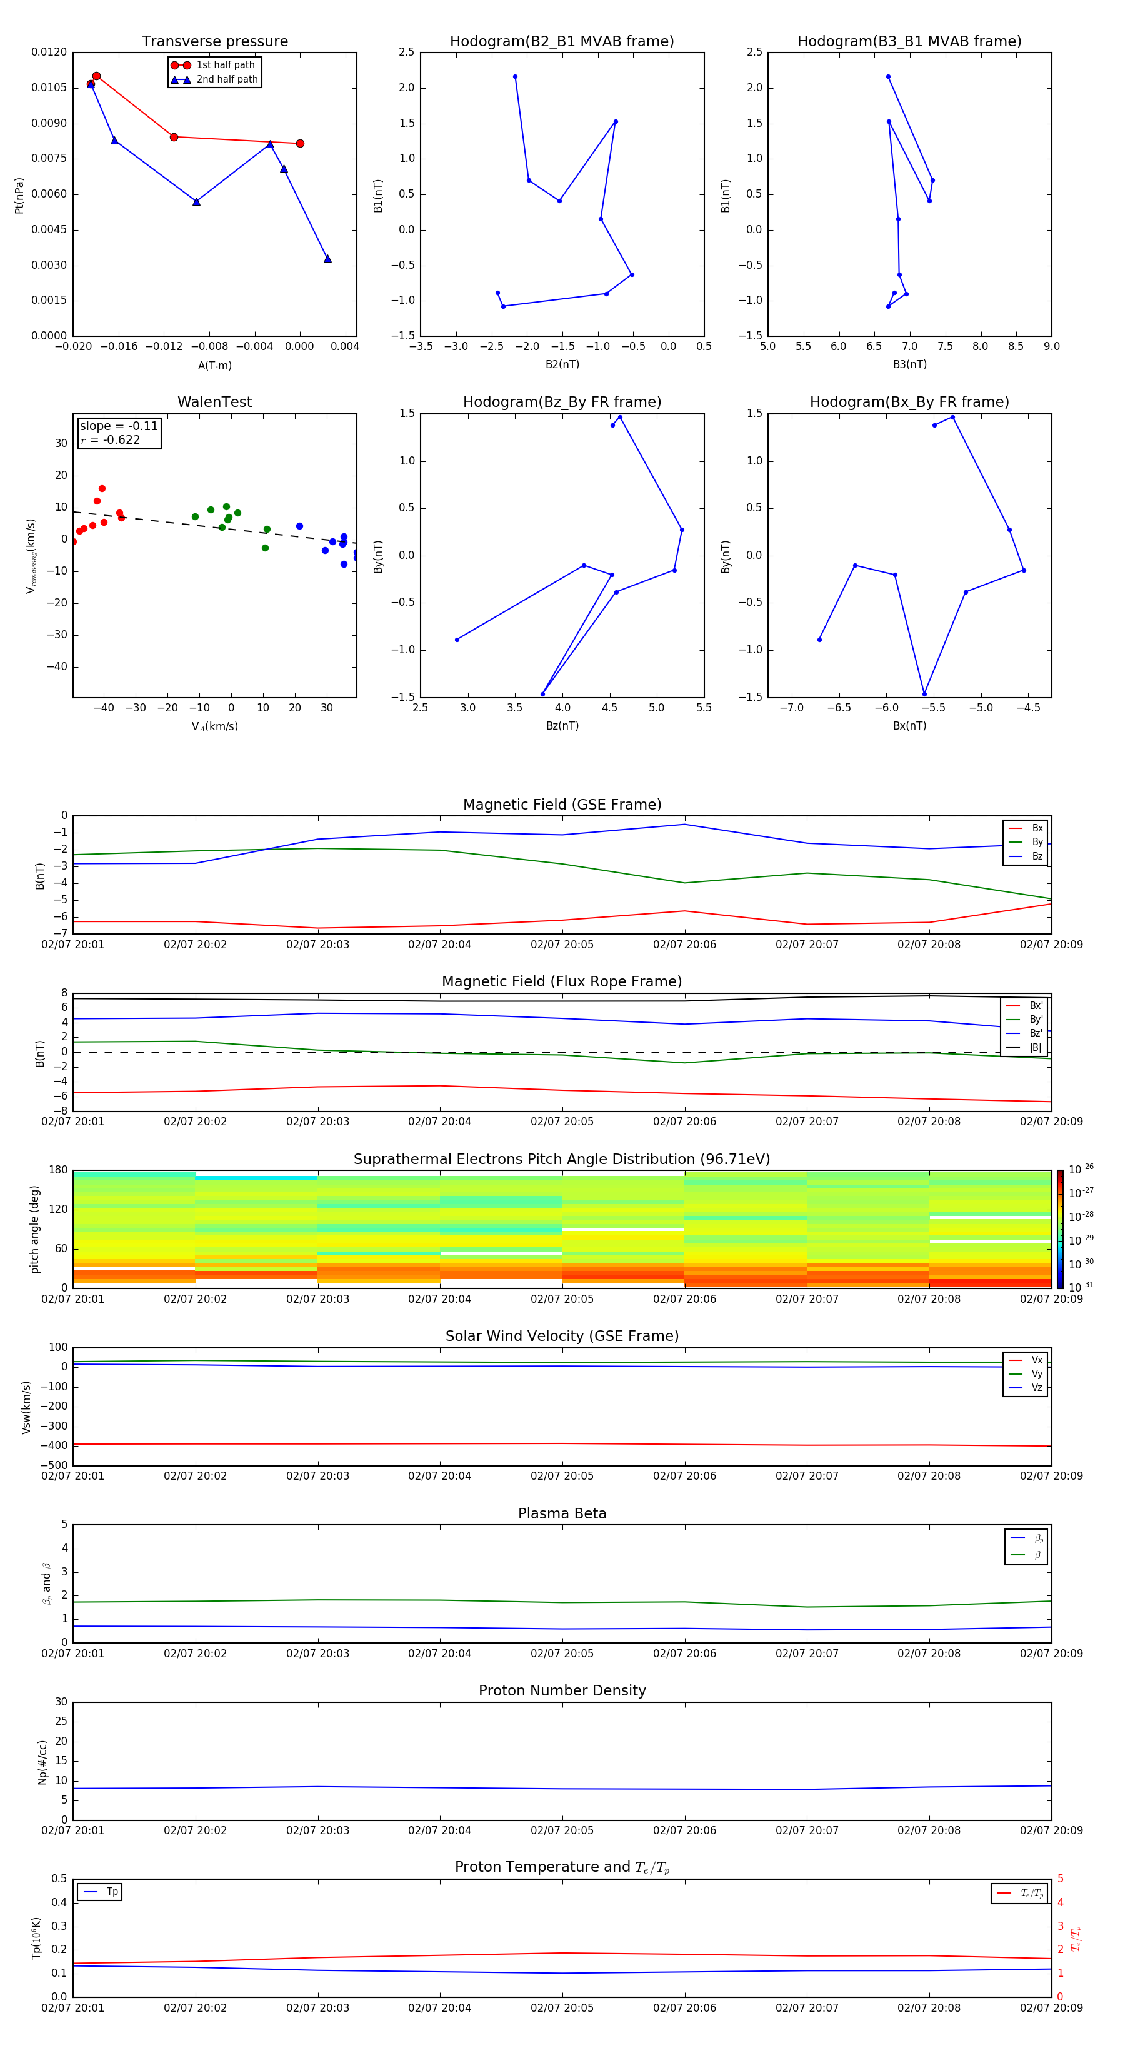Select By' in the Flux Rope legend
The width and height of the screenshot is (1125, 2063).
coord(1024,1020)
